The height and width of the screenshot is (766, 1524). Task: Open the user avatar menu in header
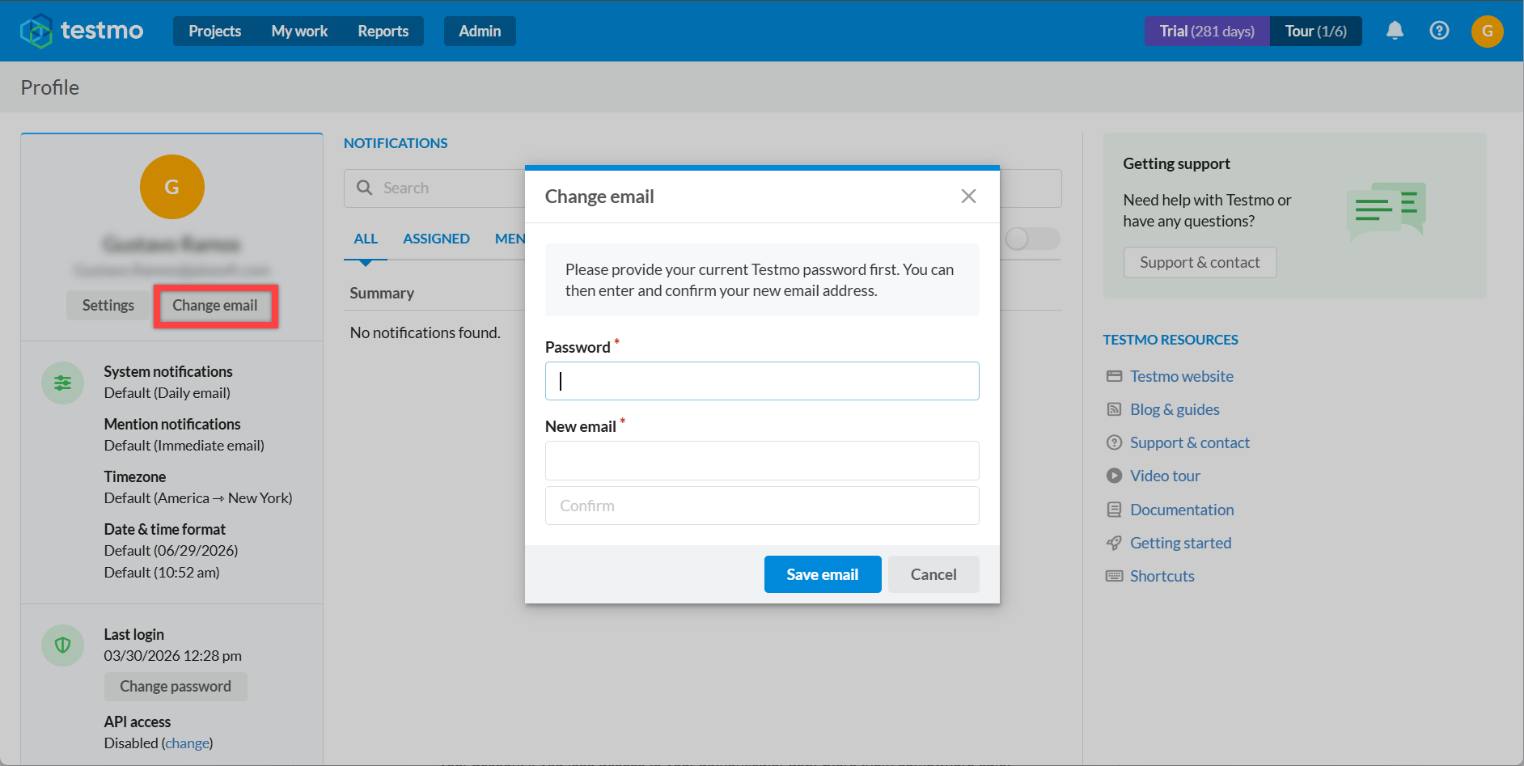point(1487,31)
